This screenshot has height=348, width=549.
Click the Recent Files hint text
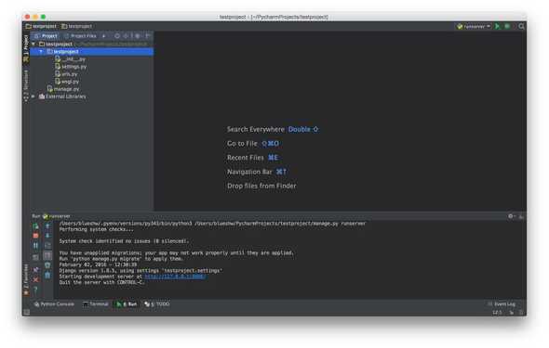(246, 158)
